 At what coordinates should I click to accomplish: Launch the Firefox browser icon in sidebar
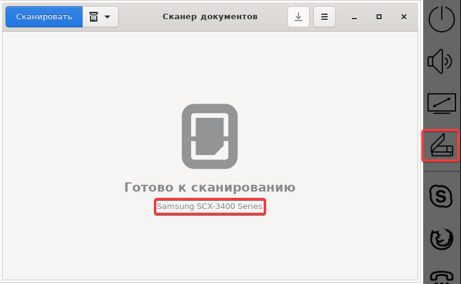pos(441,240)
